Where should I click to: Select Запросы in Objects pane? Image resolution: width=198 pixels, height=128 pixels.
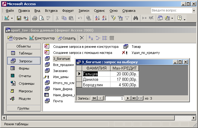24,61
